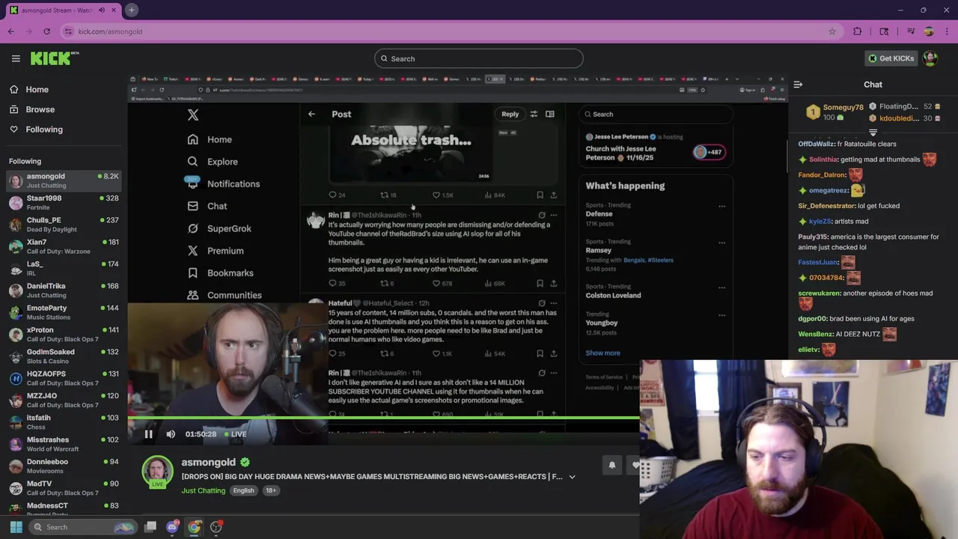Image resolution: width=958 pixels, height=539 pixels.
Task: Open asmongold channel name link below video
Action: [x=208, y=463]
